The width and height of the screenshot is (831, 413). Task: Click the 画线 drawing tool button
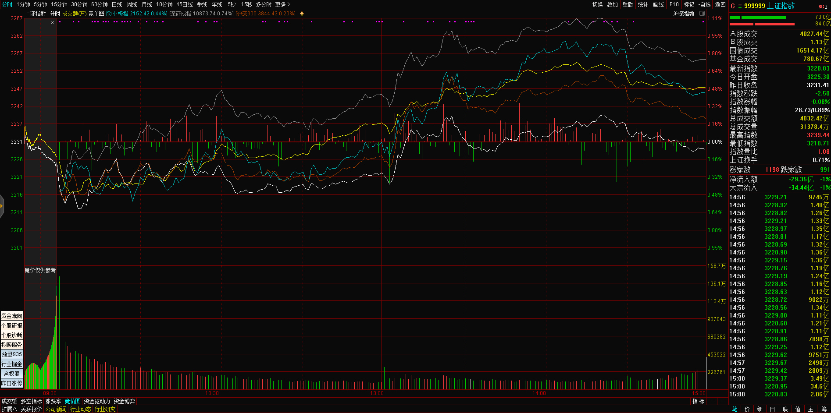658,4
